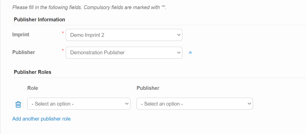Click the Publisher Roles section heading
The height and width of the screenshot is (134, 306).
[33, 72]
